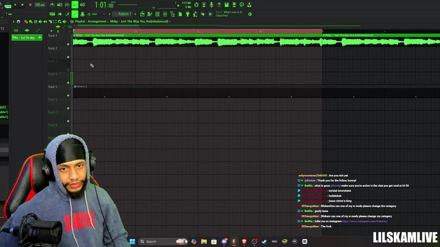Open Steam from the taskbar
This screenshot has height=247, width=440.
coord(264,242)
